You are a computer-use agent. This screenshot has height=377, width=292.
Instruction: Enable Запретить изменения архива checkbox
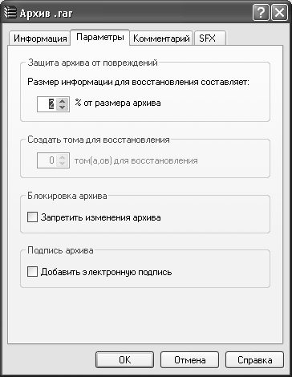tap(32, 217)
